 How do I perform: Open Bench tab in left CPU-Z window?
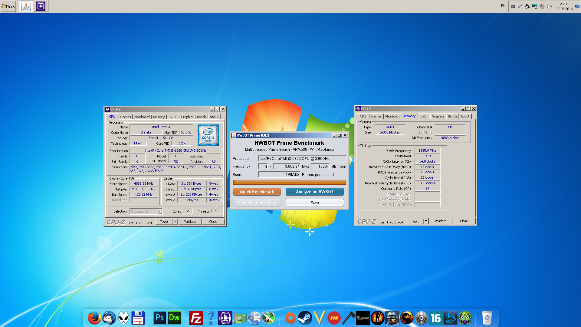tap(201, 117)
